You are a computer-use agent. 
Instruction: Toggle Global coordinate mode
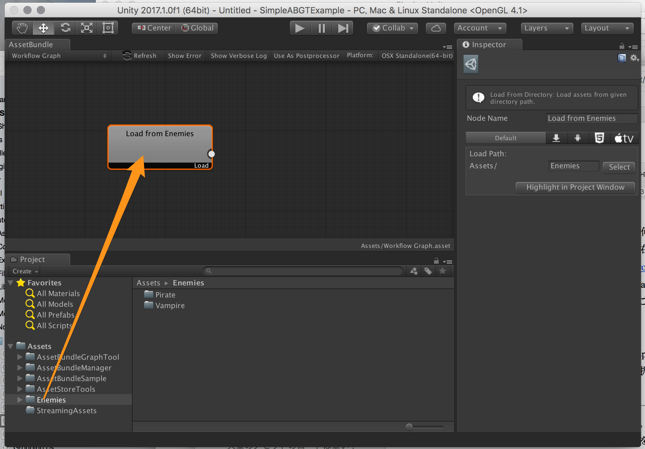(x=197, y=28)
